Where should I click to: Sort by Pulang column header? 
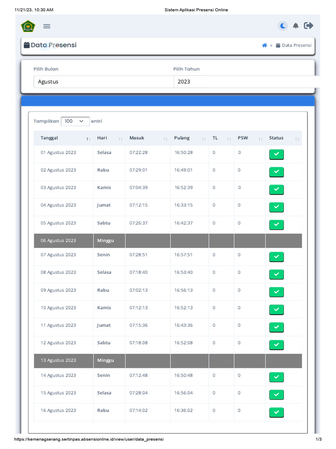(189, 138)
